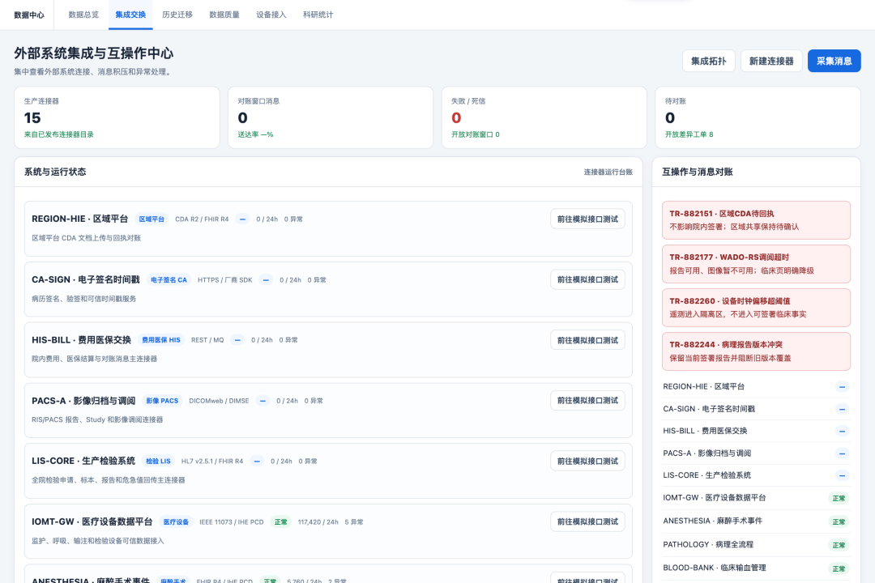The image size is (875, 583).
Task: Go to interface test for REGION-HIE
Action: click(x=587, y=219)
